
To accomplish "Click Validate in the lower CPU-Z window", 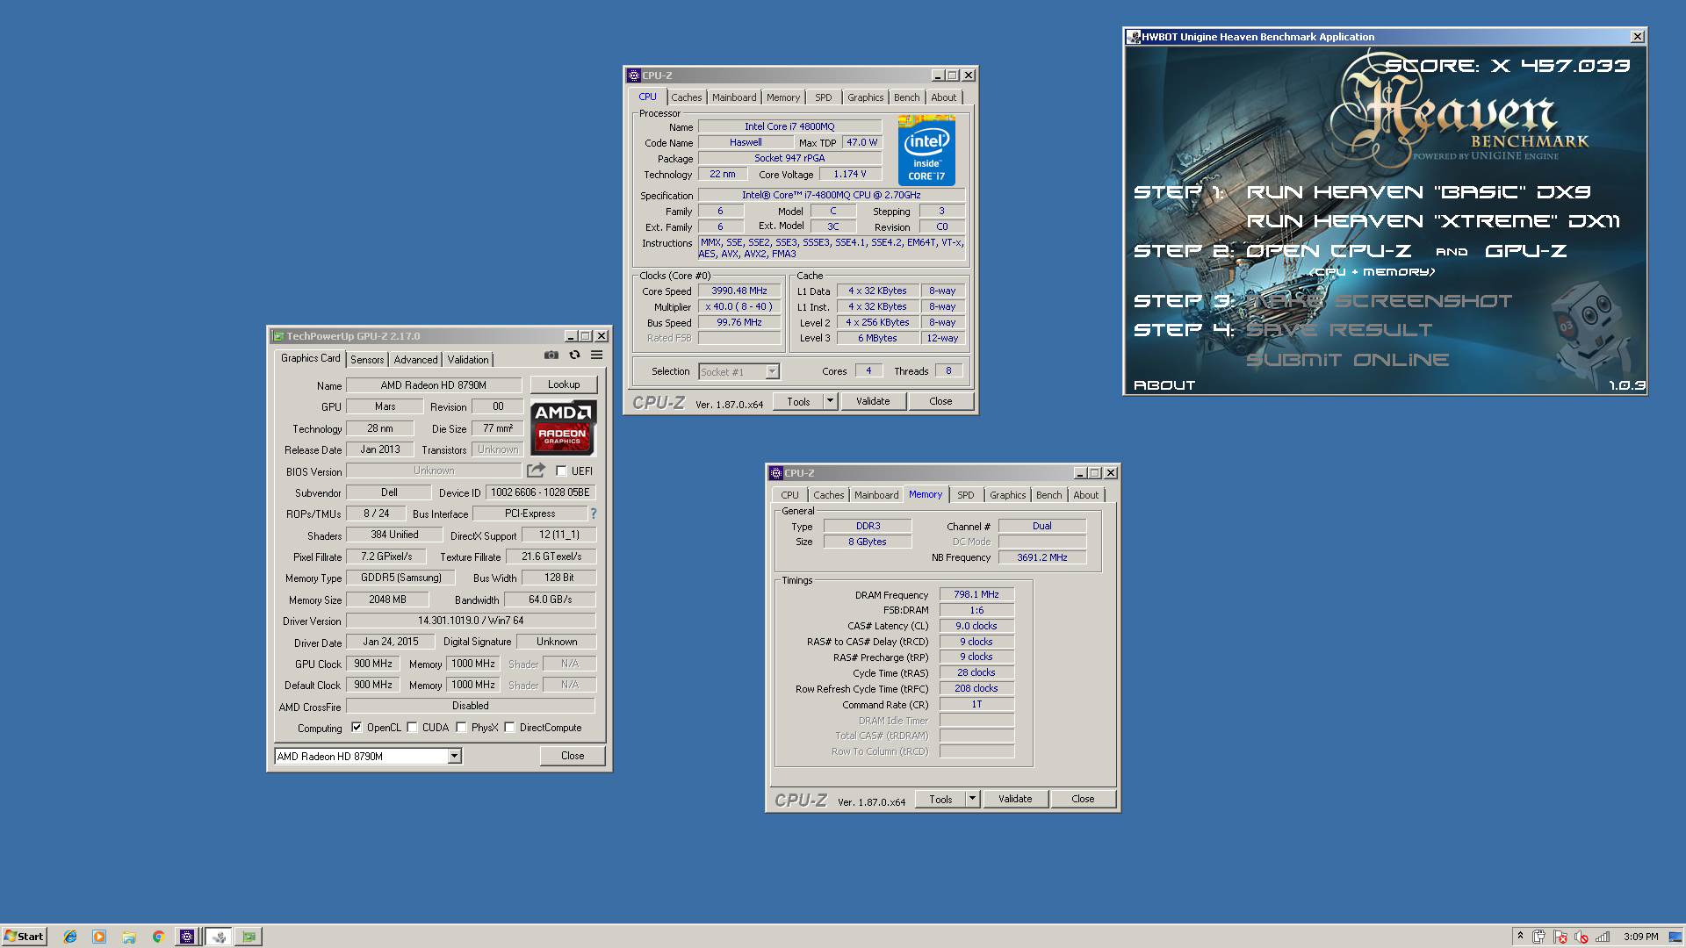I will 1015,799.
